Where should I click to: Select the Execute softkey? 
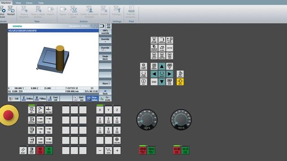click(x=105, y=98)
